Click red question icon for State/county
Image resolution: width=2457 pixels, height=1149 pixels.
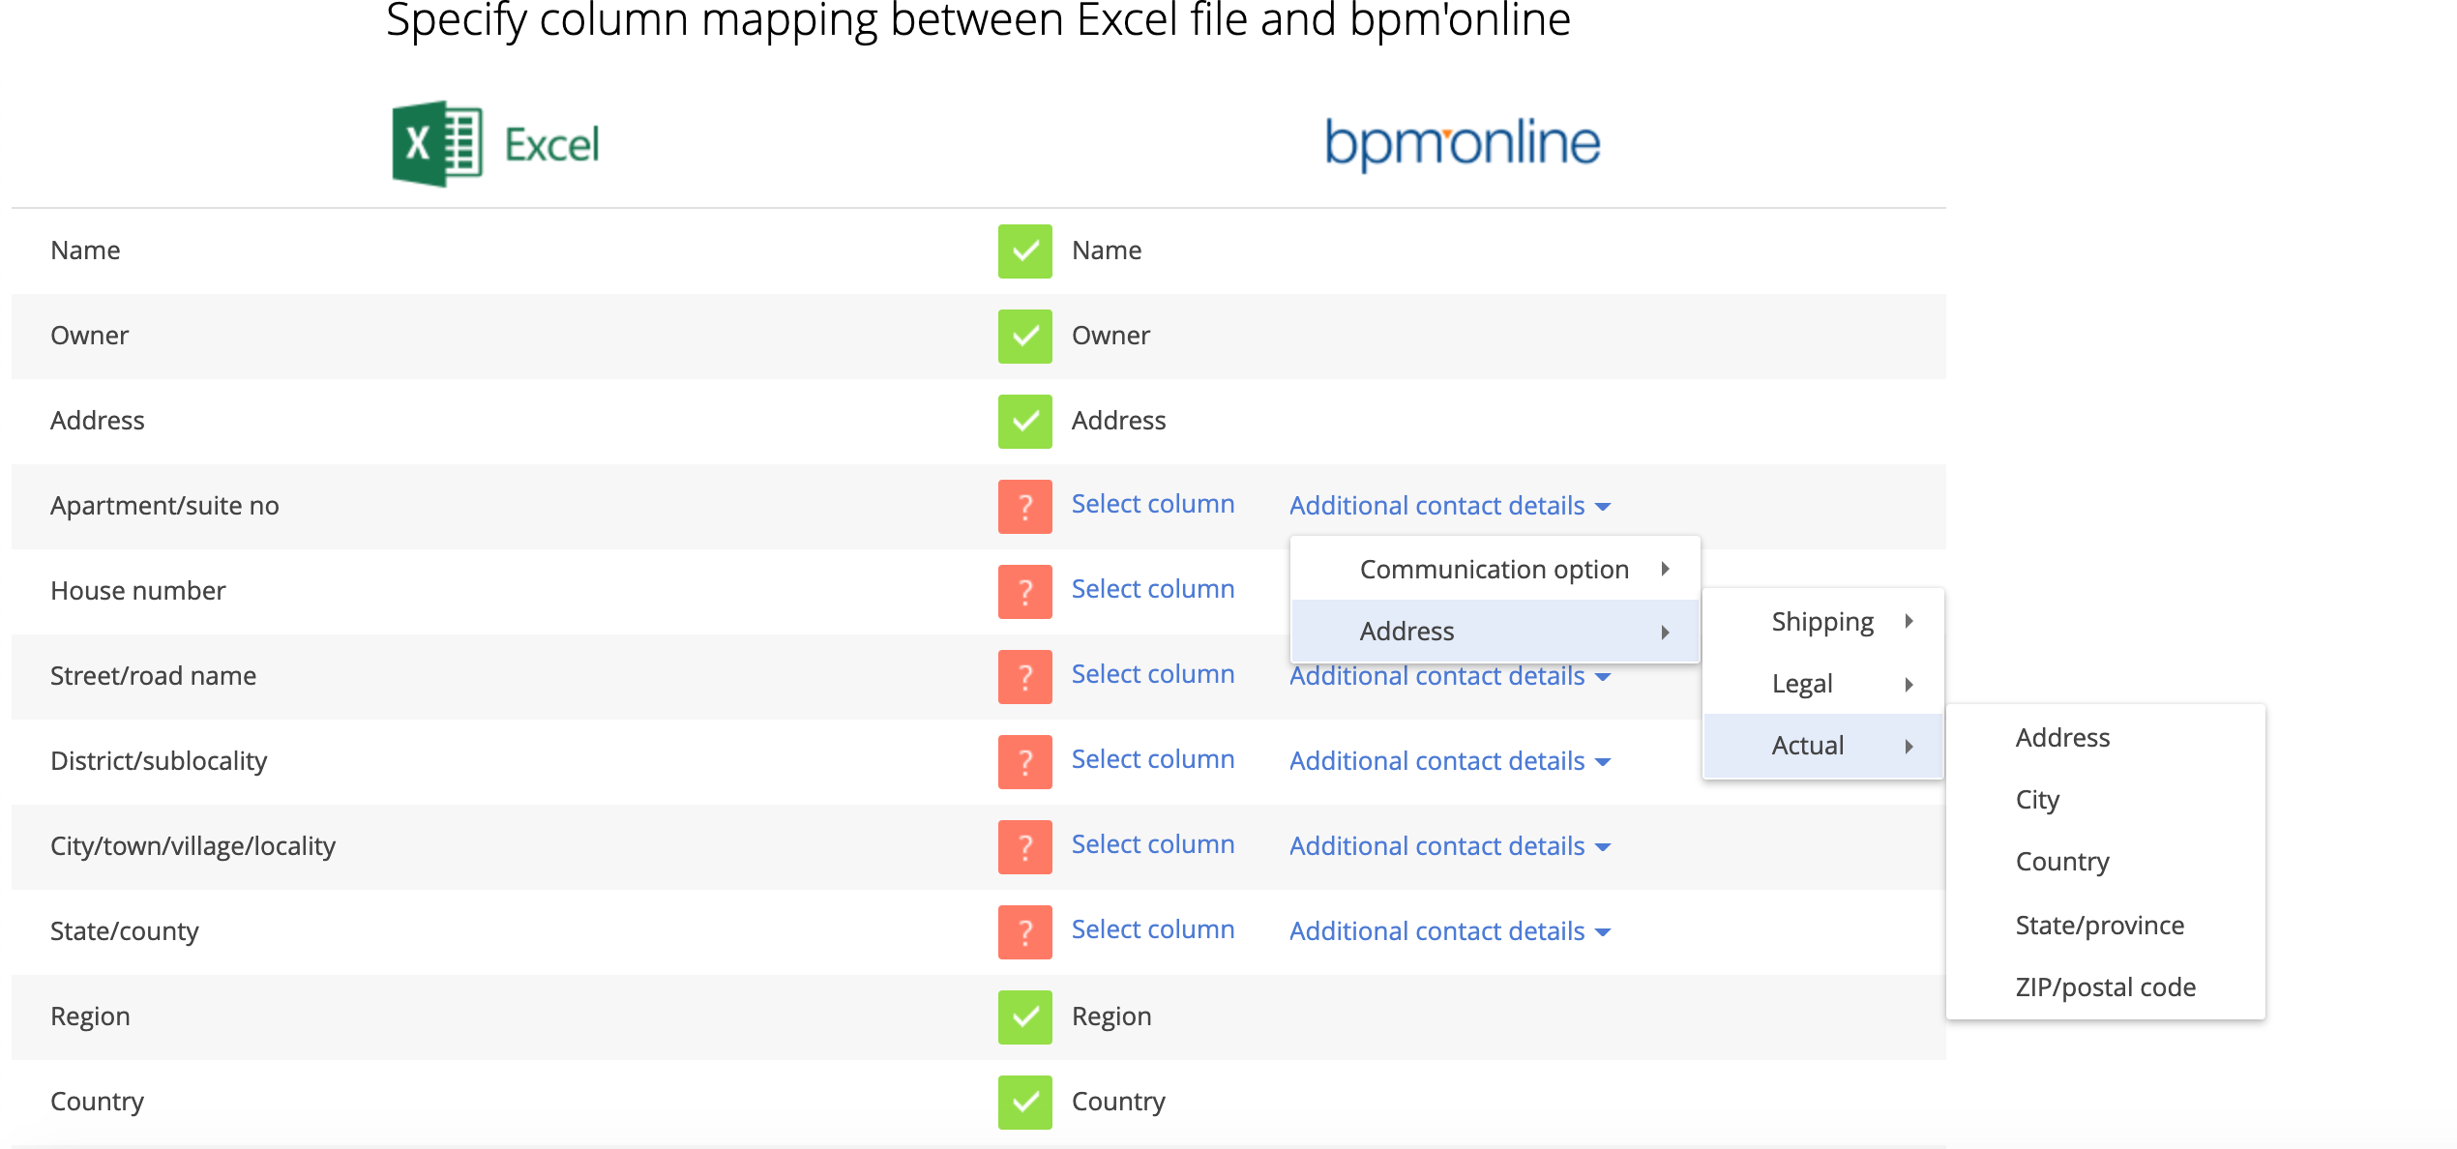coord(1024,932)
